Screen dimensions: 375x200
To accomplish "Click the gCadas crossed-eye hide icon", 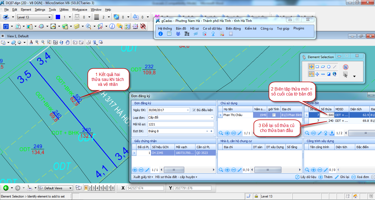I will [x=196, y=34].
